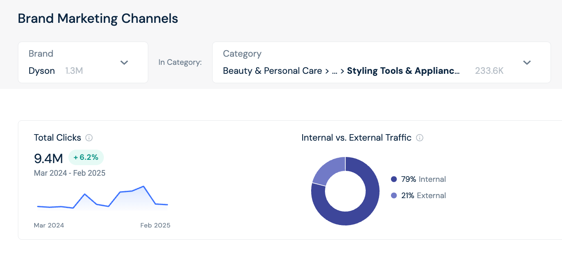Click the Brand Marketing Channels heading
The width and height of the screenshot is (562, 265).
coord(98,18)
